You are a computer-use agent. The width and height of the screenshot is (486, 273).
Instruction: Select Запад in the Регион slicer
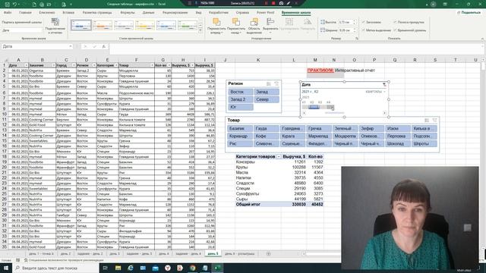[x=267, y=92]
